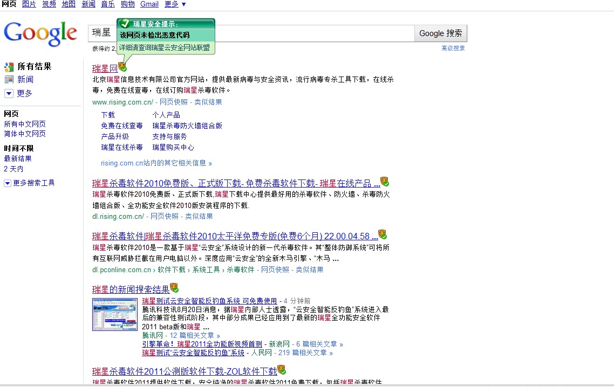The width and height of the screenshot is (614, 387).
Task: Click the news result thumbnail image
Action: click(x=115, y=315)
